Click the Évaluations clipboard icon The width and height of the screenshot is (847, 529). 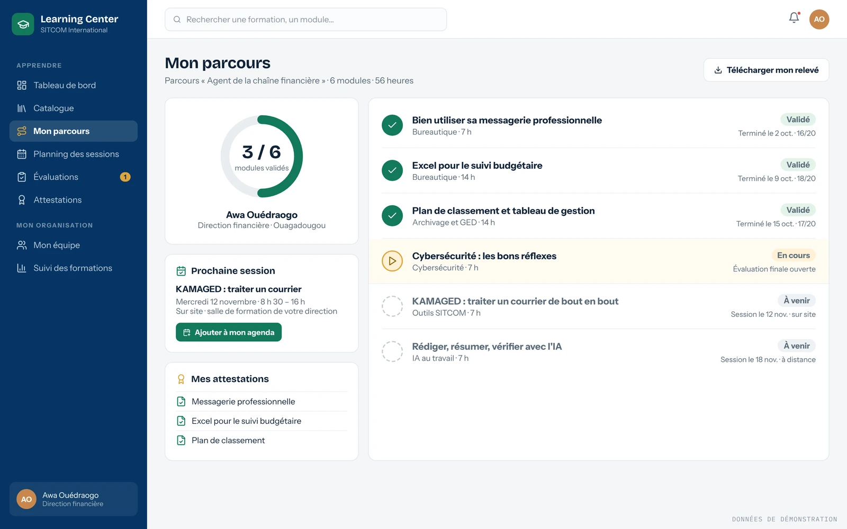pyautogui.click(x=22, y=177)
